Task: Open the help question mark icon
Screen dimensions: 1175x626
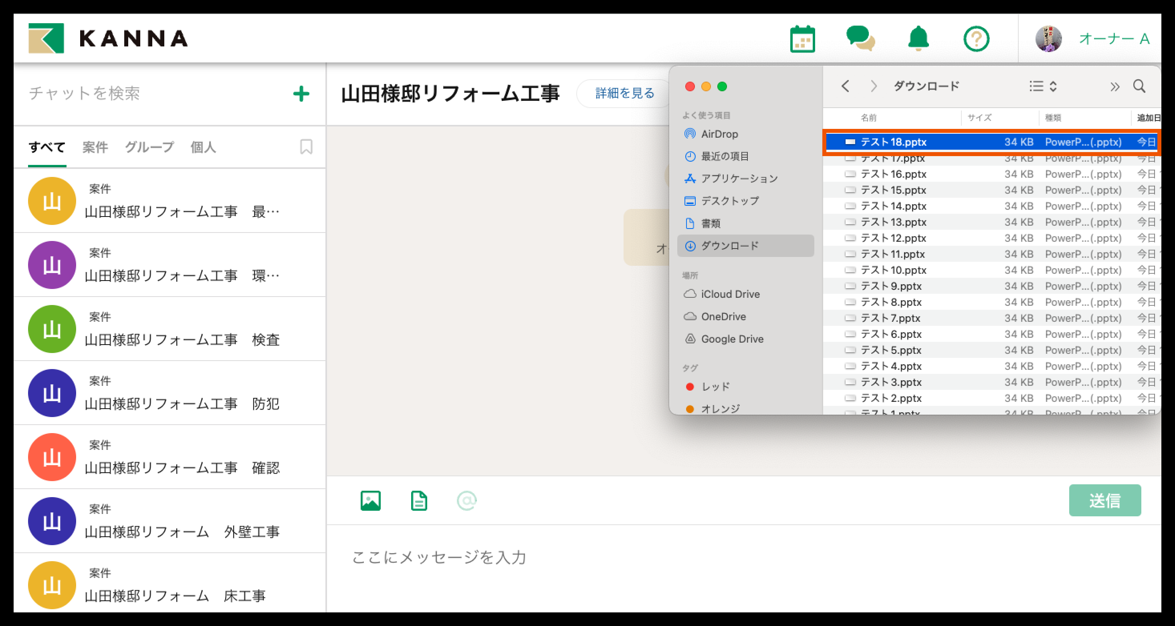Action: 976,39
